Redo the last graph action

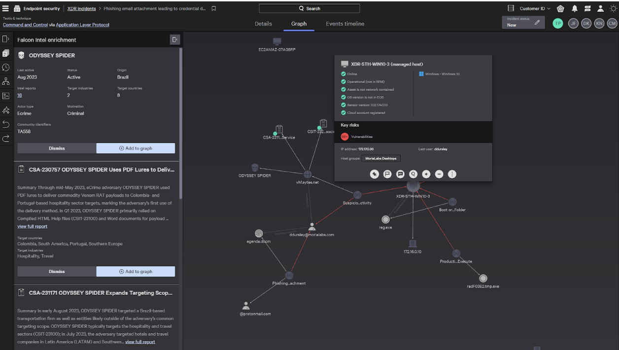(x=6, y=139)
